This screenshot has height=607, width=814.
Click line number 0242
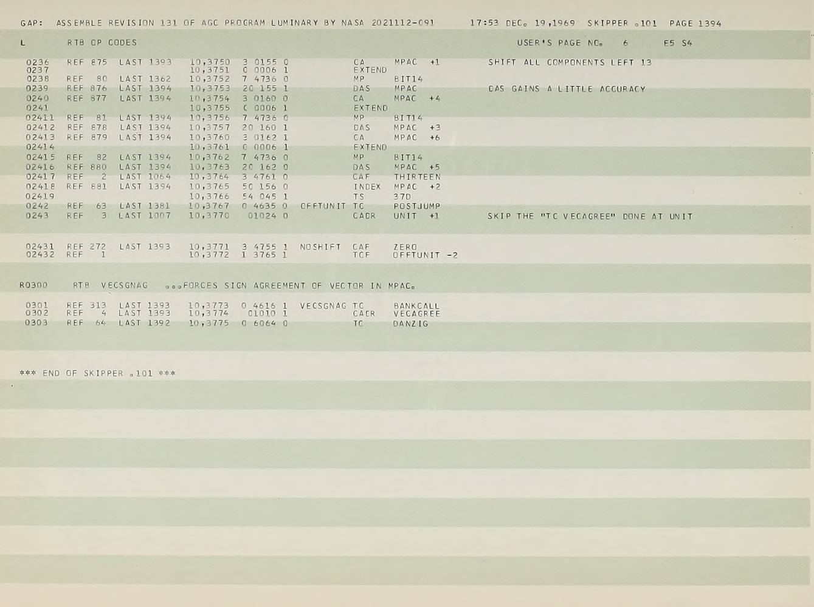tap(38, 206)
